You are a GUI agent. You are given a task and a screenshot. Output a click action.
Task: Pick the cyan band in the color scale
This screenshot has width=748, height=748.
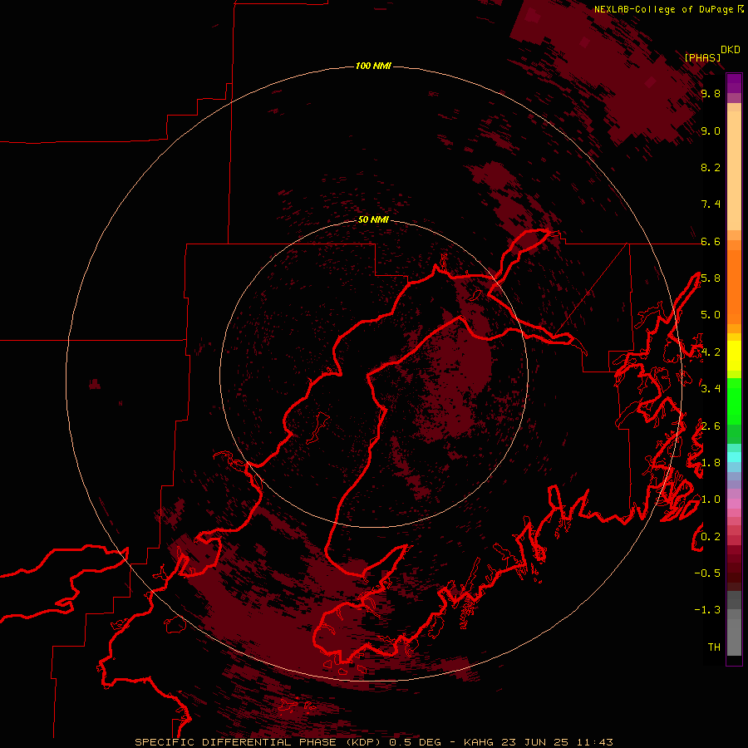734,457
